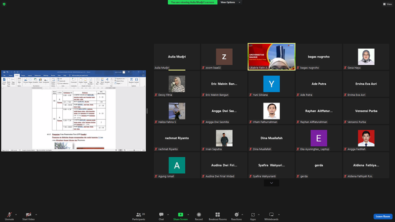
Task: Switch to the Design tab in Word
Action: pyautogui.click(x=23, y=75)
